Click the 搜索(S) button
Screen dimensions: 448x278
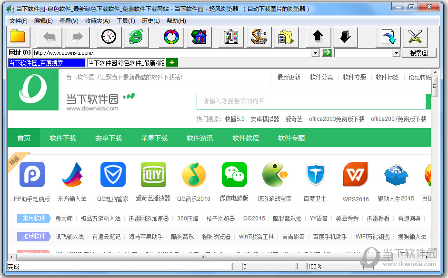click(x=419, y=53)
